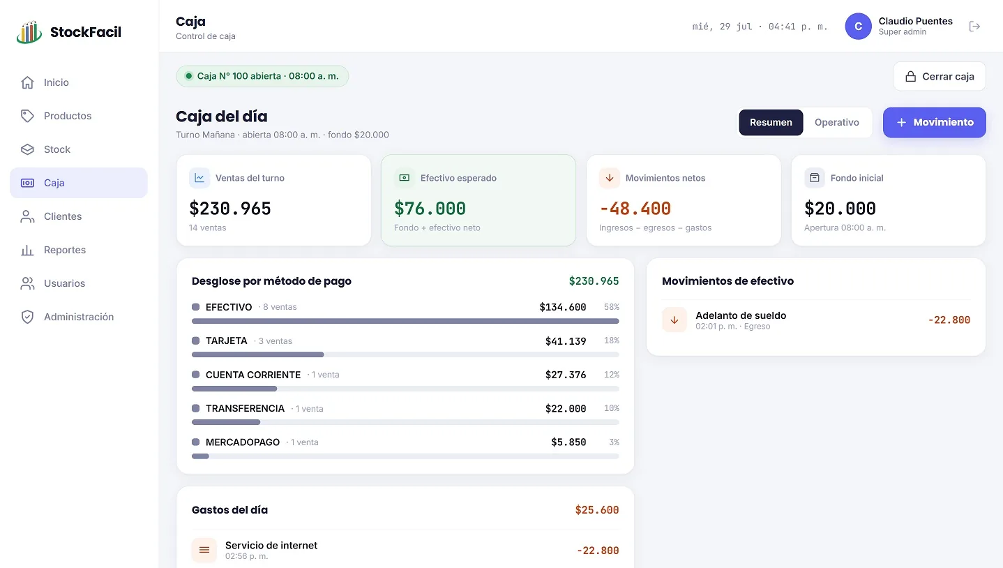Click the Servicio de internet expense icon
The height and width of the screenshot is (568, 1003).
tap(204, 550)
